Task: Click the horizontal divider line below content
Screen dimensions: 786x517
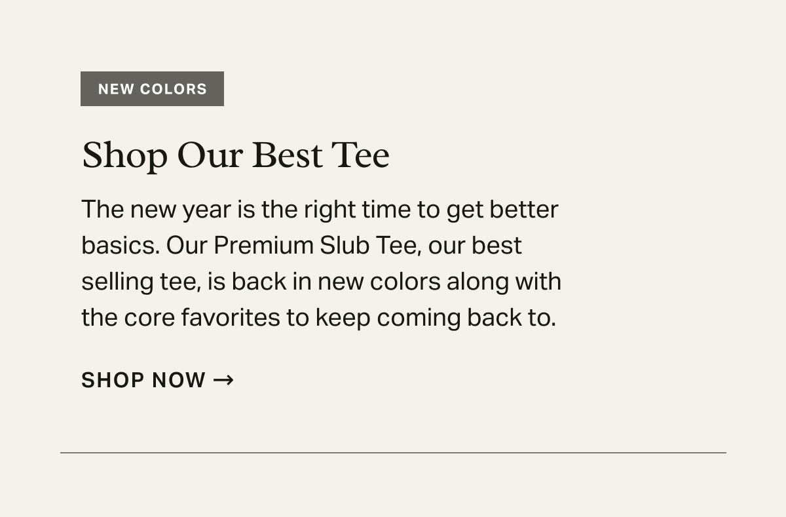Action: tap(393, 452)
